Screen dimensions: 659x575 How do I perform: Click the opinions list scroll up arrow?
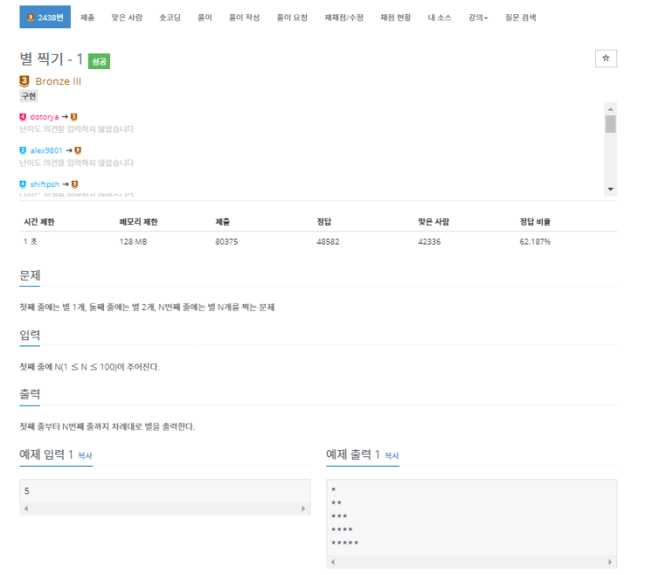[x=611, y=109]
